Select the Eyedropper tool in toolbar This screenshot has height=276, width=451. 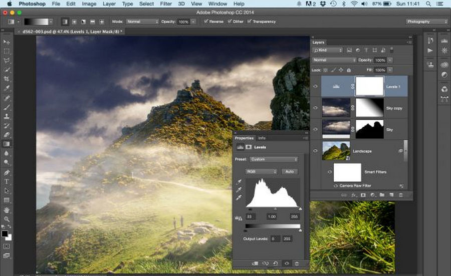[7, 88]
